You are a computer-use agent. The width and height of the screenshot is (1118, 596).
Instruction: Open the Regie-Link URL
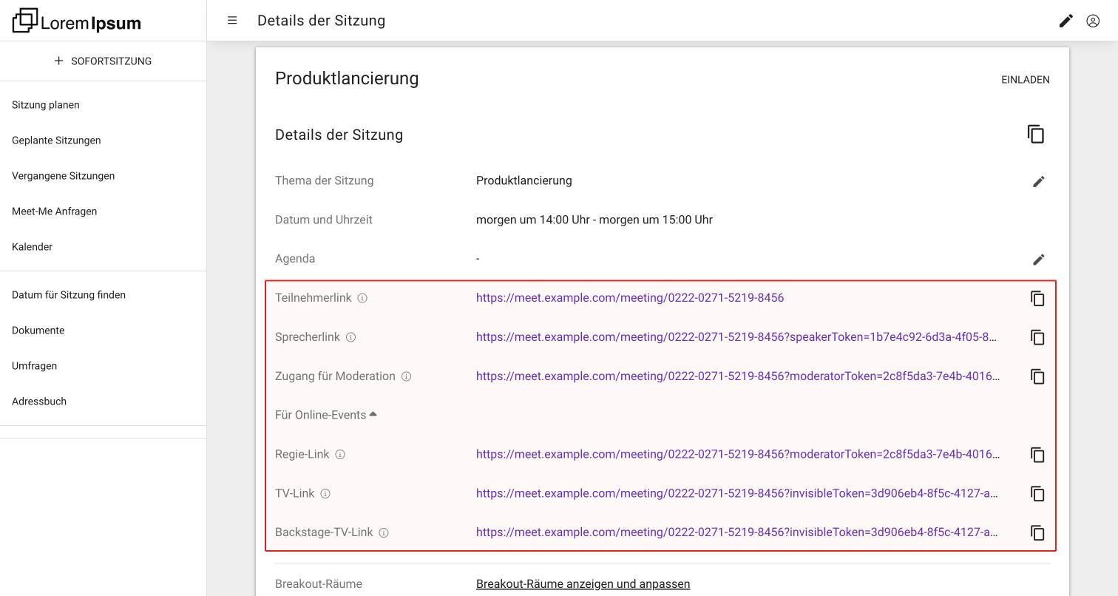[738, 455]
